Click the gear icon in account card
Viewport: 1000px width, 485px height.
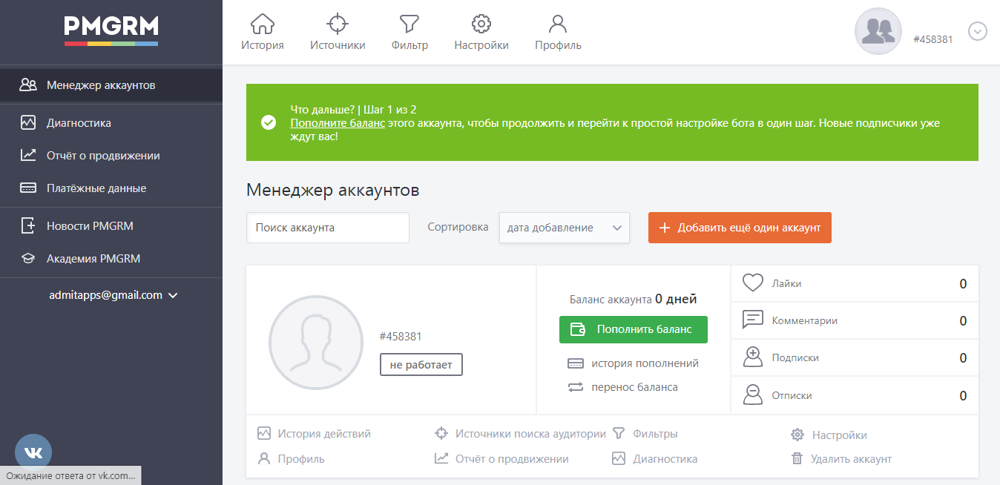tap(797, 435)
